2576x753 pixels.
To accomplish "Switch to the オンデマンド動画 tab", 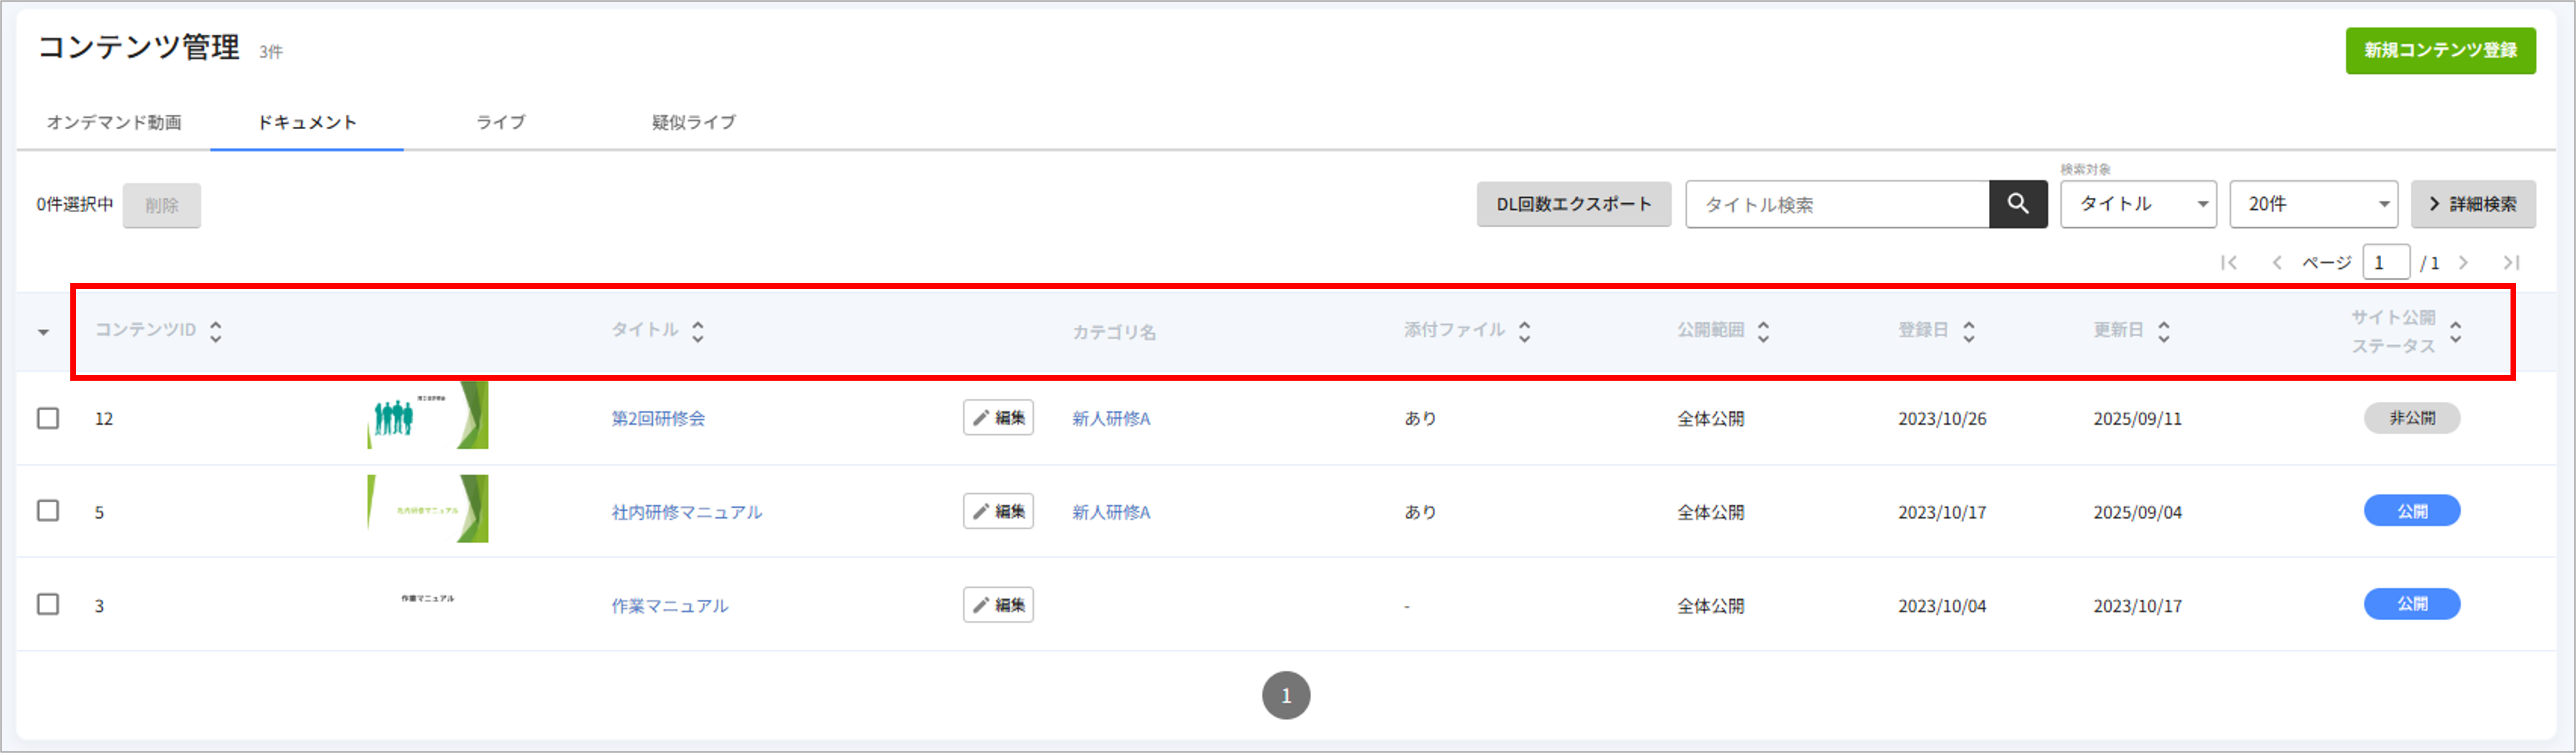I will pyautogui.click(x=114, y=122).
